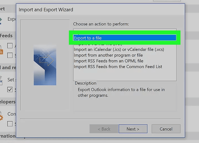Click the Export arrows icon behind the dialog
Viewport: 199px width, 143px height.
point(1,19)
